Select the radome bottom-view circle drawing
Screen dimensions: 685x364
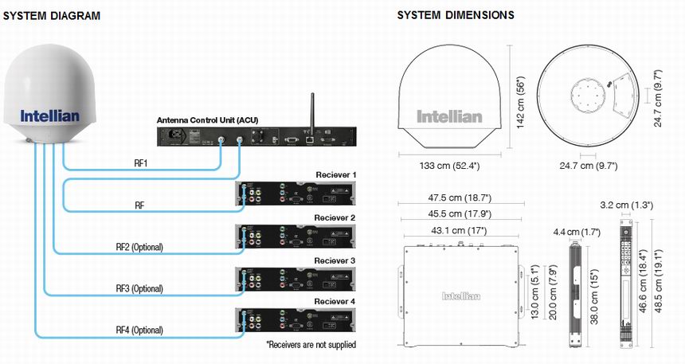(x=587, y=96)
